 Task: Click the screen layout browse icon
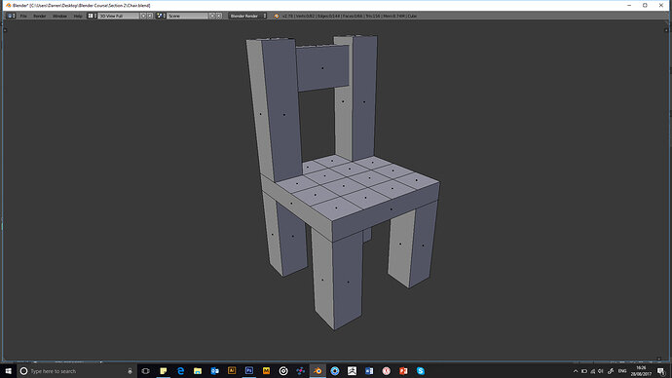92,16
